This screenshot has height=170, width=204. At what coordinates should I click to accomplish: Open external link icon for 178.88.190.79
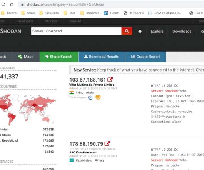(x=107, y=143)
